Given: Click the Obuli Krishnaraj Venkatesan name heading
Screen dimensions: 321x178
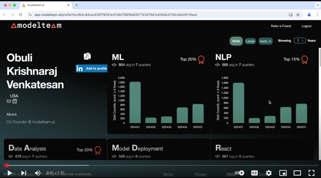Looking at the screenshot, I should [x=35, y=71].
